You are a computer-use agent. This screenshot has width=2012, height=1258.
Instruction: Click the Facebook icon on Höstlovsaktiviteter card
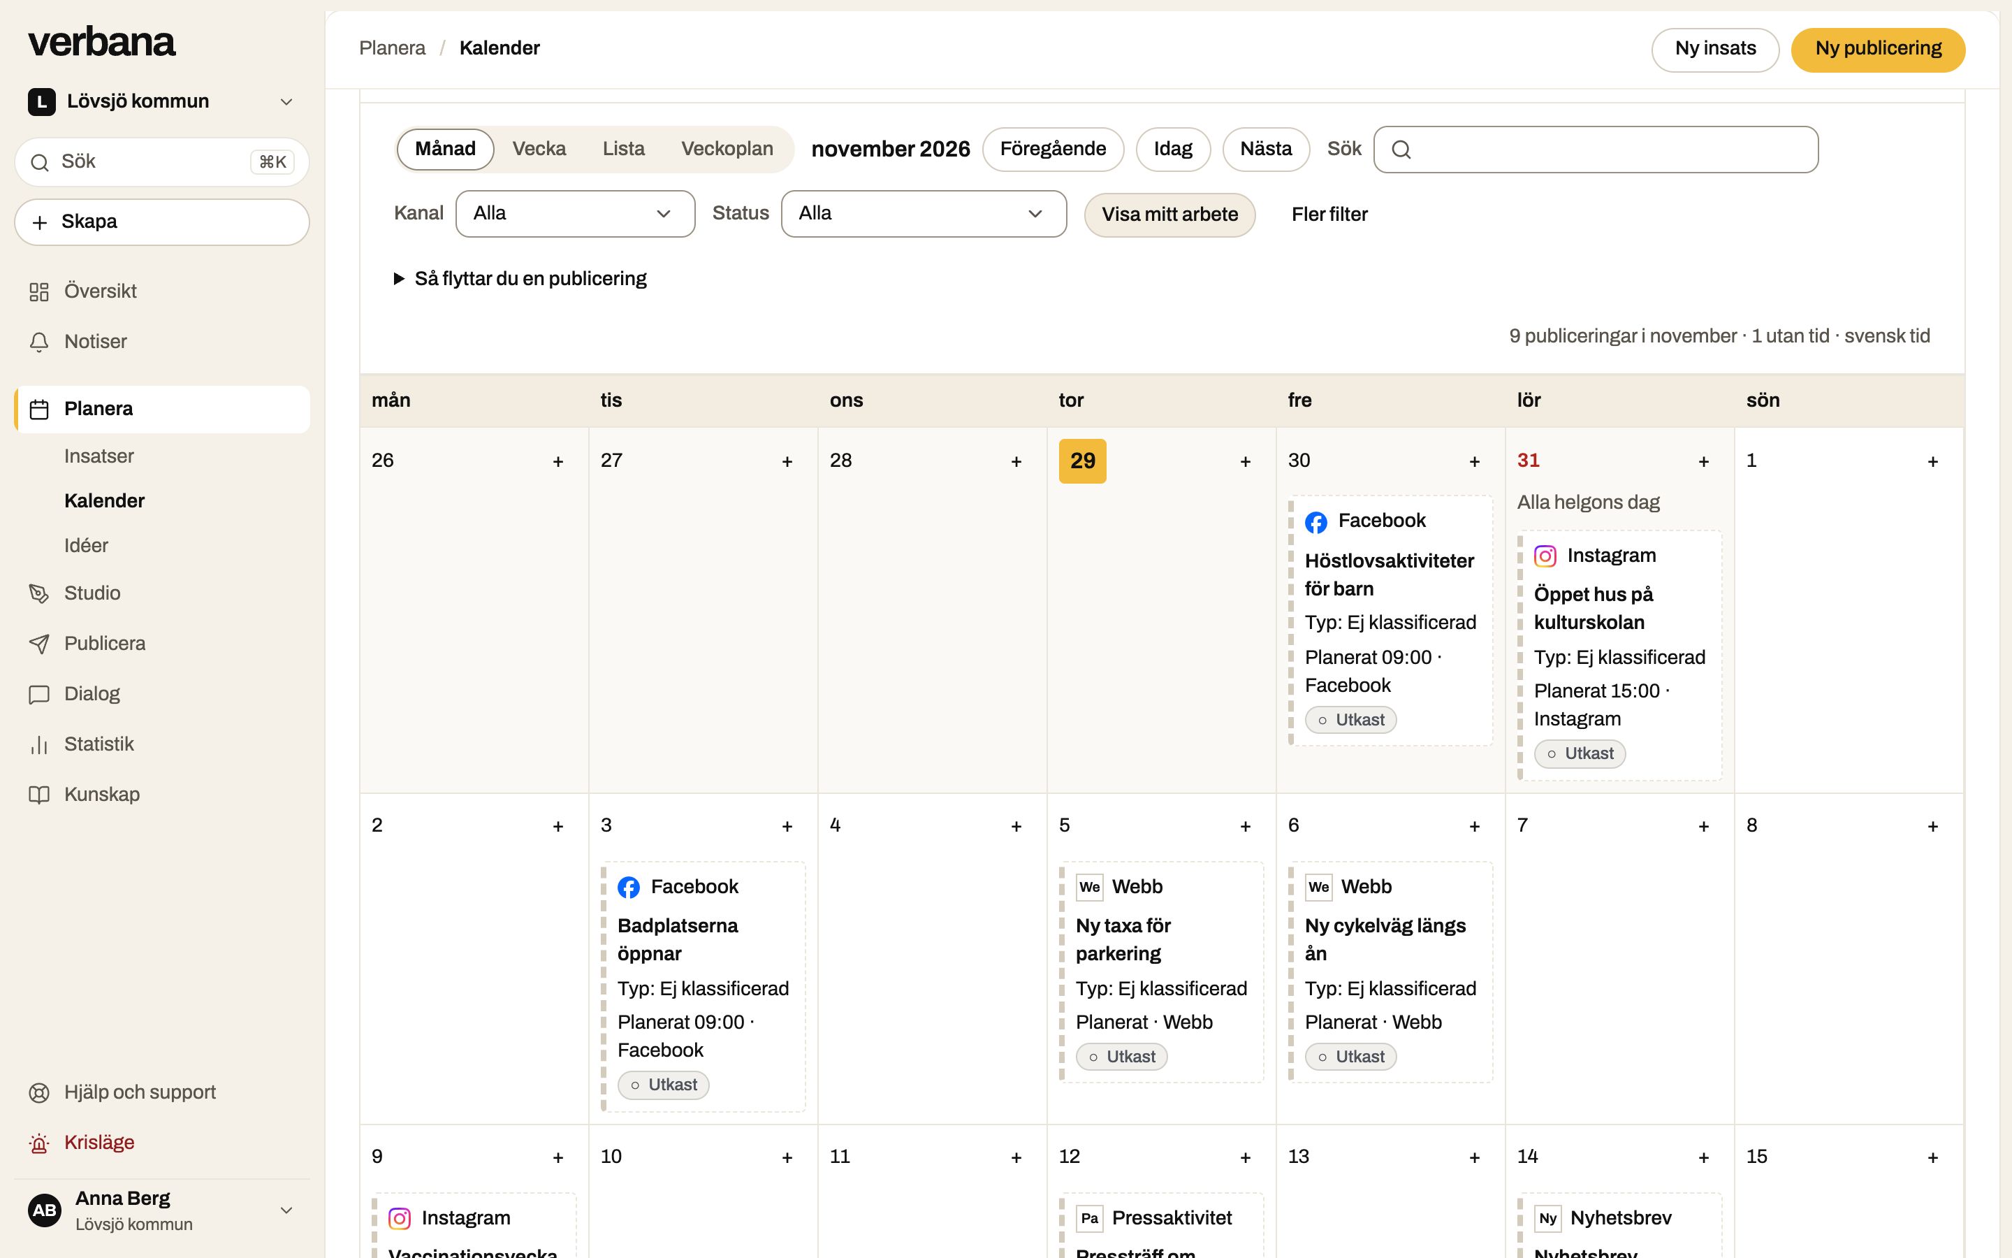point(1316,521)
